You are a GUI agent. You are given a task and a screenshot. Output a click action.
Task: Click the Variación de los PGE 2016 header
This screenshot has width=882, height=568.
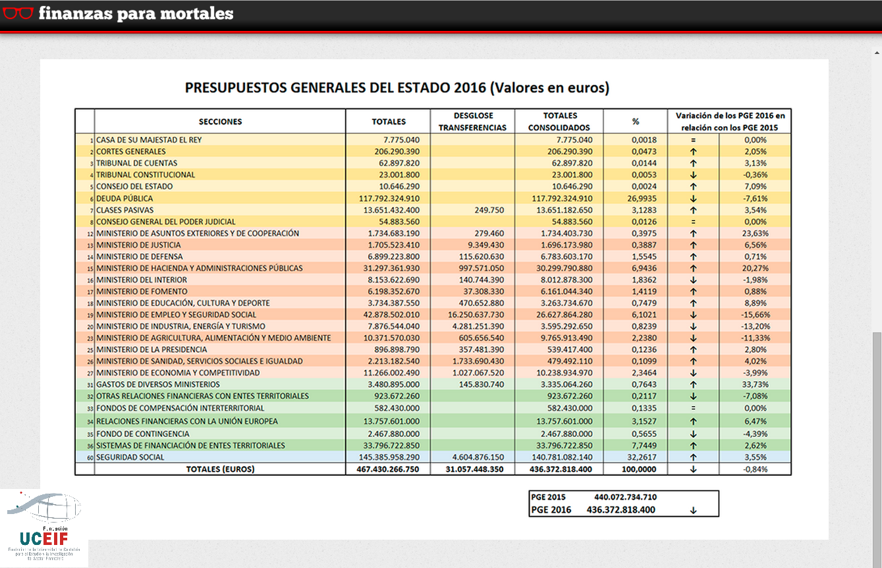[730, 122]
